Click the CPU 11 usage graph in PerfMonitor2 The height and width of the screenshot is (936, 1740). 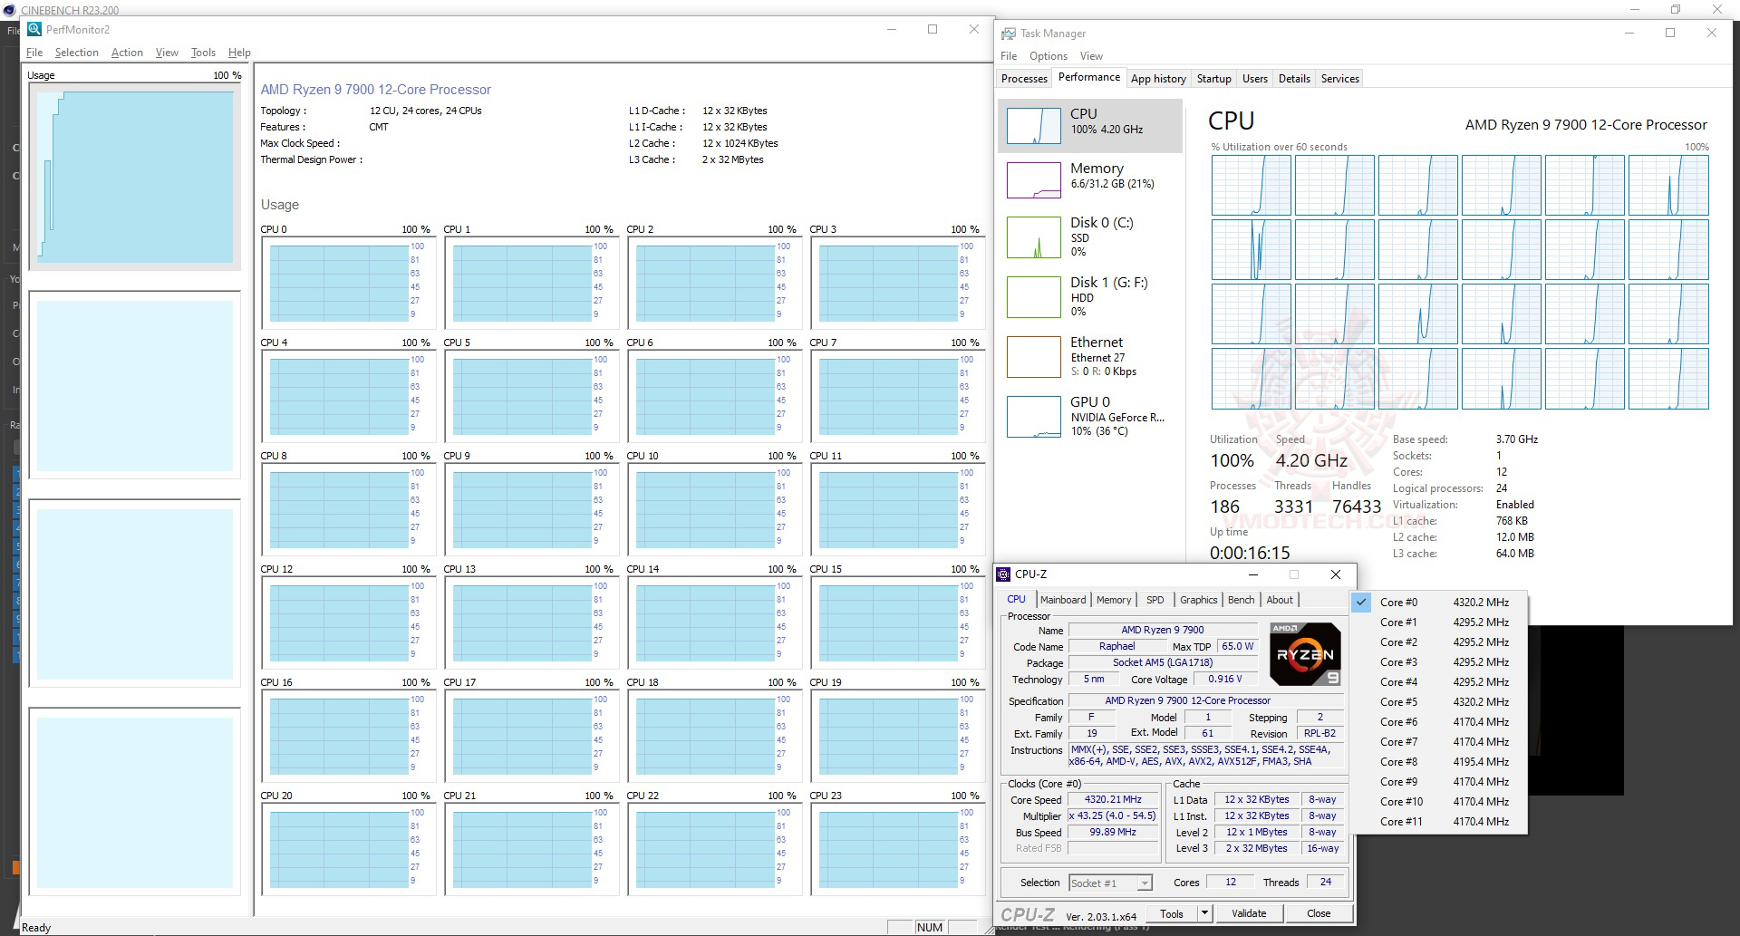tap(897, 509)
